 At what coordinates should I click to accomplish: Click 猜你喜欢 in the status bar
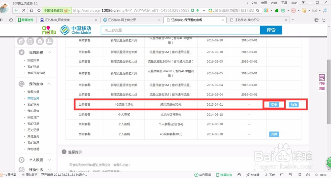tap(30, 175)
